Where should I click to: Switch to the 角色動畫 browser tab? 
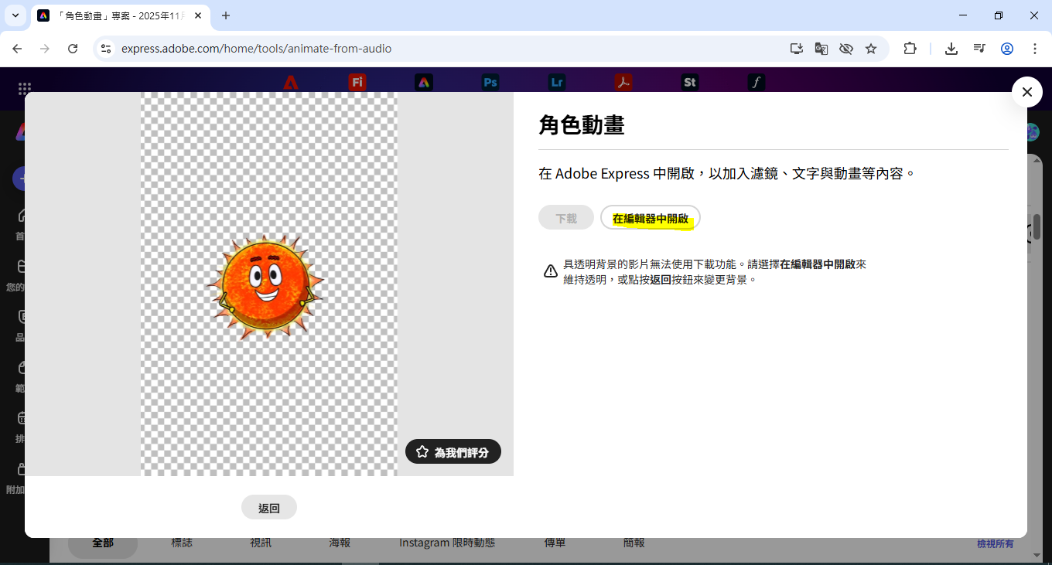116,15
